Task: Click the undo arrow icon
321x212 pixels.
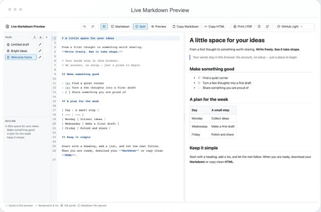Action: coord(85,27)
